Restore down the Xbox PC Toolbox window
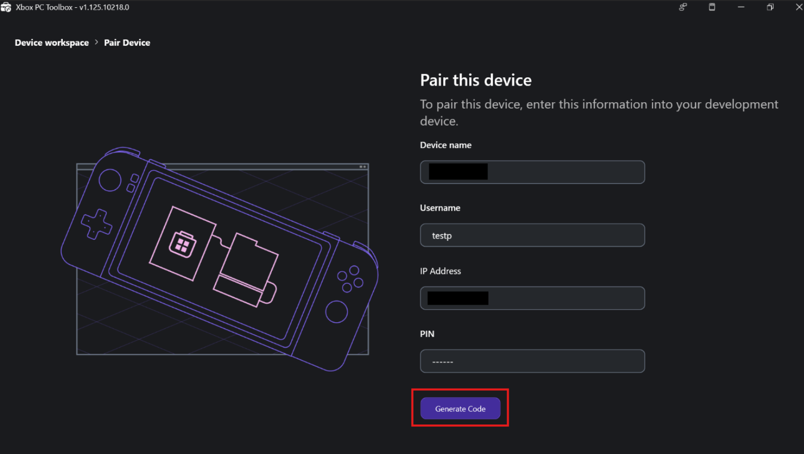This screenshot has width=804, height=454. (x=770, y=7)
